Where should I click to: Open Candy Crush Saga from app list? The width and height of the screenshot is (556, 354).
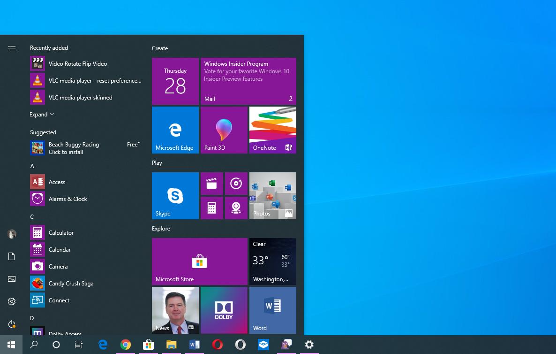click(71, 284)
